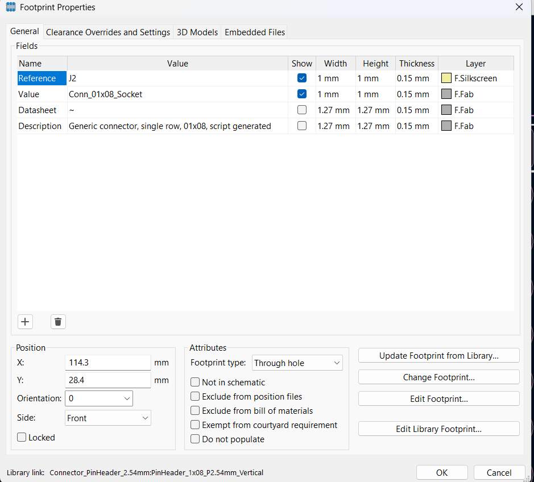Select the Reference name cell
534x482 pixels.
pyautogui.click(x=42, y=78)
